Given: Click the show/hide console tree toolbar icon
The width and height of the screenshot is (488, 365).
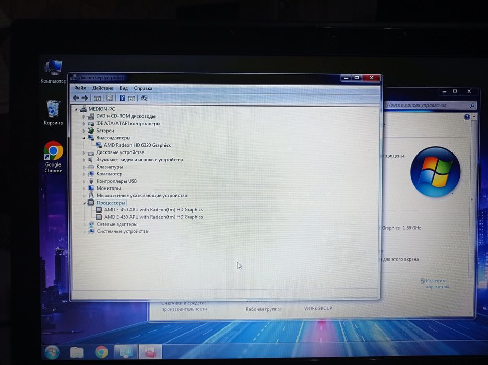Looking at the screenshot, I should [x=98, y=98].
